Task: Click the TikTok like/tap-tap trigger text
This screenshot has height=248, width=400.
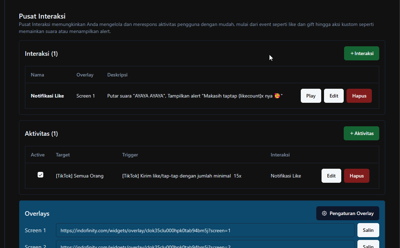Action: [182, 176]
